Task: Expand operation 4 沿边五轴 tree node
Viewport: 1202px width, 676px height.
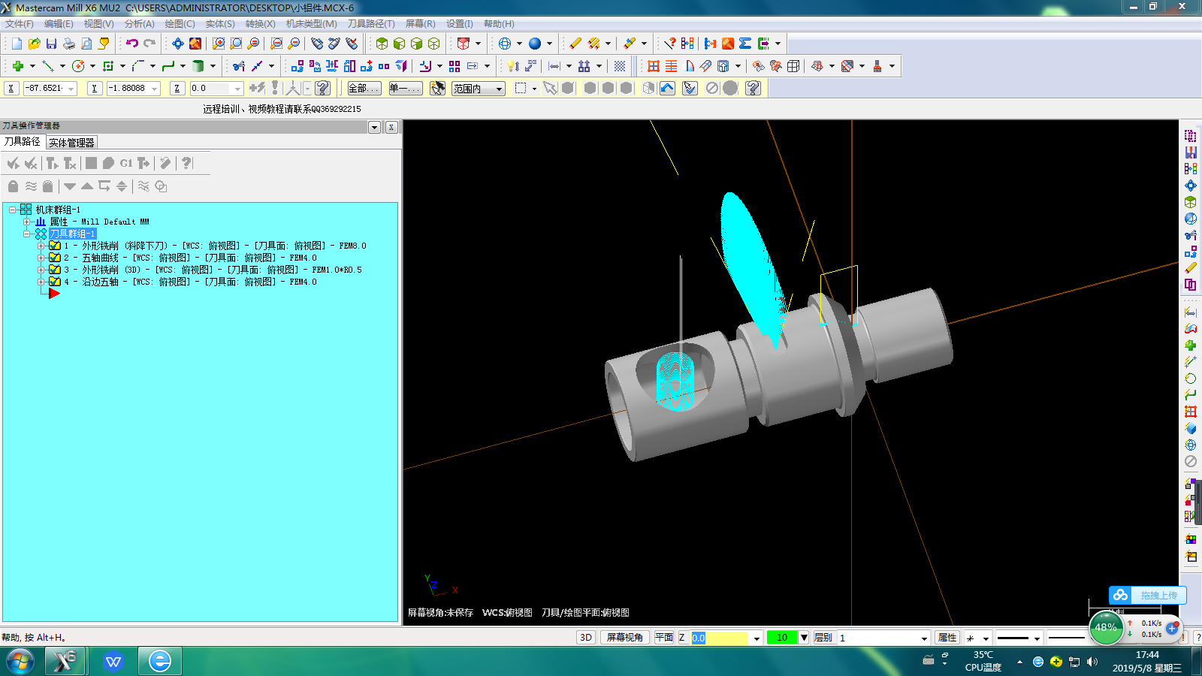Action: 41,282
